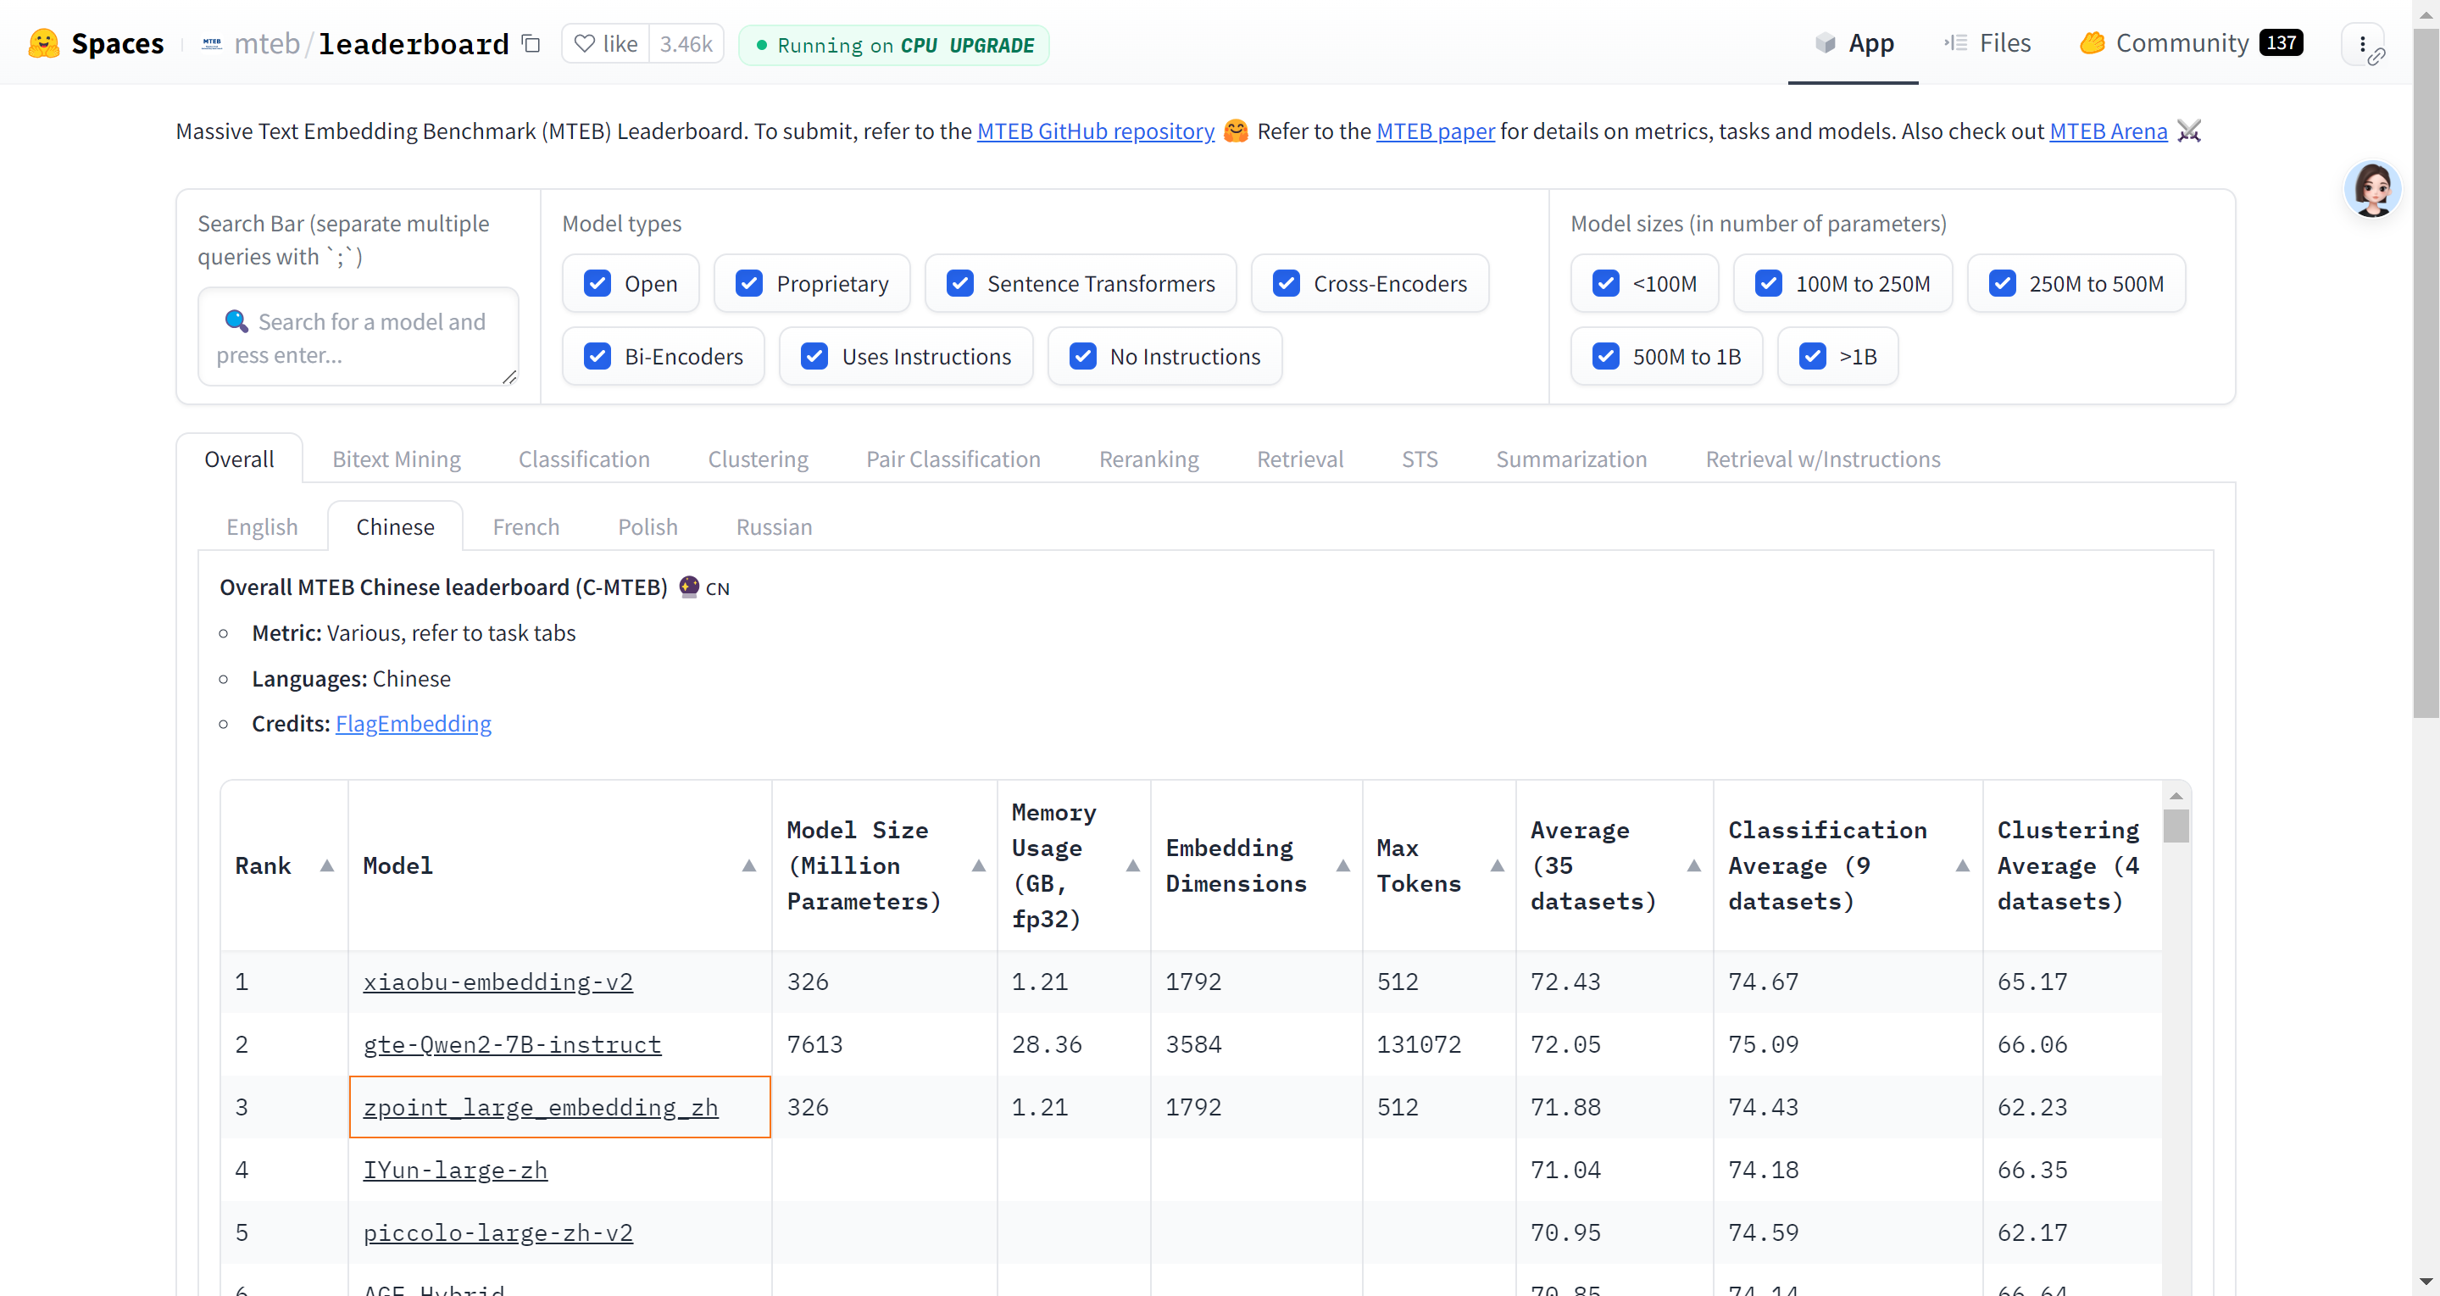
Task: Click the mteb organization logo icon
Action: click(x=212, y=43)
